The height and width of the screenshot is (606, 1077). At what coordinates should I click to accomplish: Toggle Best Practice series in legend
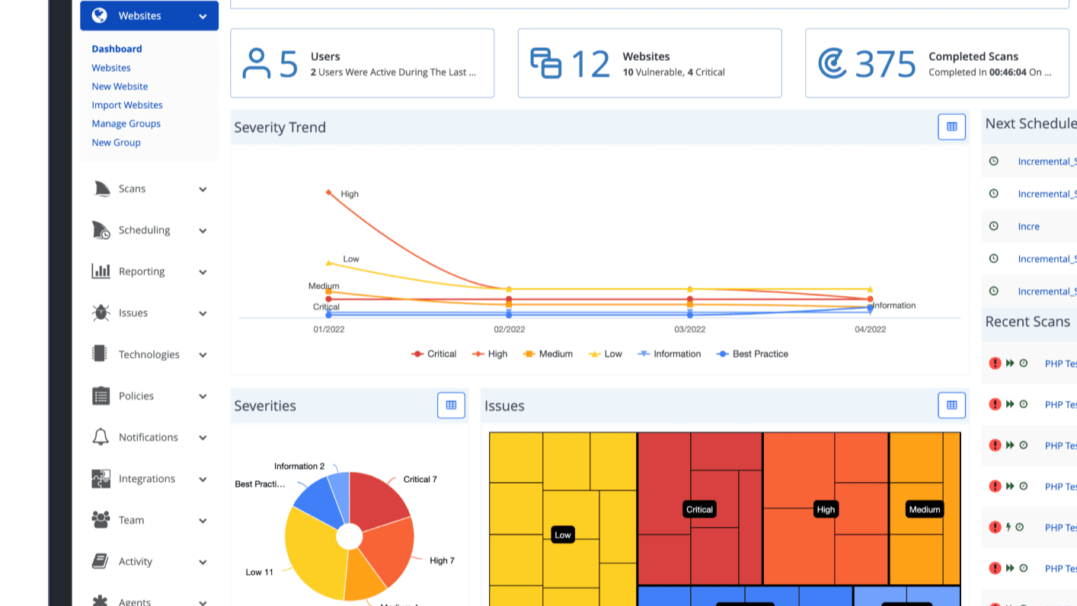752,354
